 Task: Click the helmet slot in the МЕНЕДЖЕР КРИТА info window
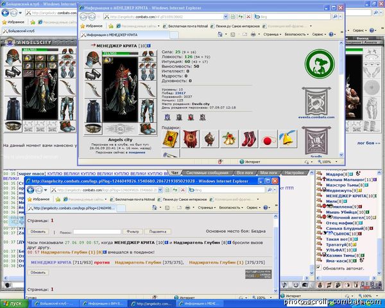[93, 59]
